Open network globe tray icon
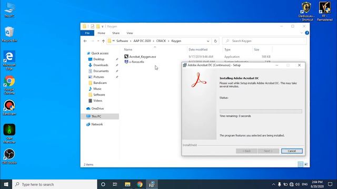 (x=291, y=184)
